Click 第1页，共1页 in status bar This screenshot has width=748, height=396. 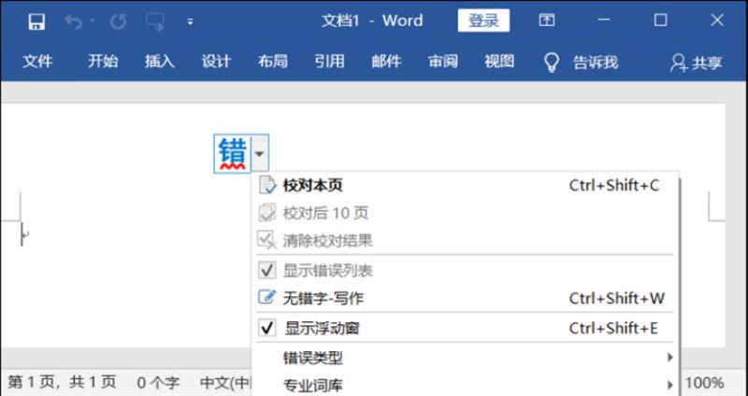(62, 382)
